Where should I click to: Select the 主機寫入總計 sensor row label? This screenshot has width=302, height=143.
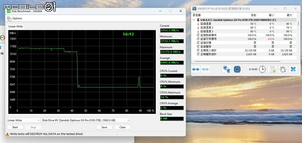208,50
